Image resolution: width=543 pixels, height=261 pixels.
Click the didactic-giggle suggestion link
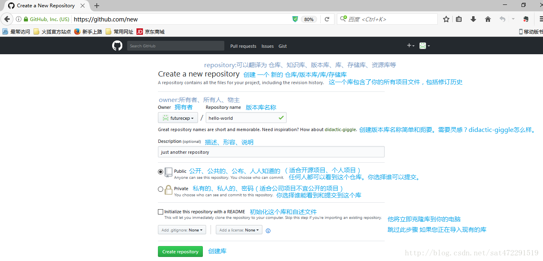point(341,129)
